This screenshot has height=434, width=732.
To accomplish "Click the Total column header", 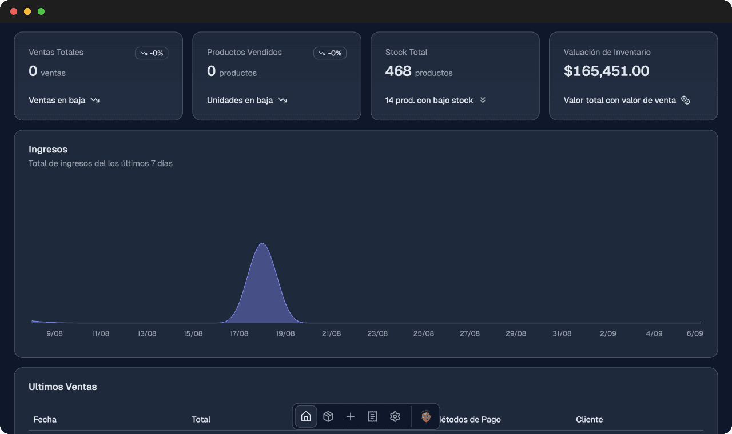I will coord(201,419).
